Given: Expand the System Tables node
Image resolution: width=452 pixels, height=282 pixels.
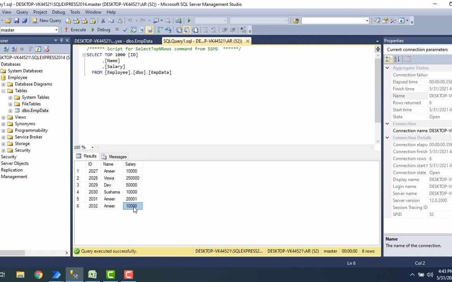Looking at the screenshot, I should point(10,98).
